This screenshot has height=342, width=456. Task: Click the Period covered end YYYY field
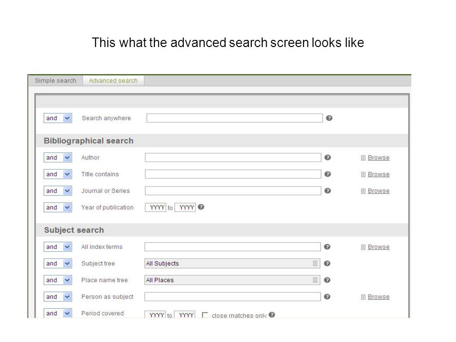(184, 314)
